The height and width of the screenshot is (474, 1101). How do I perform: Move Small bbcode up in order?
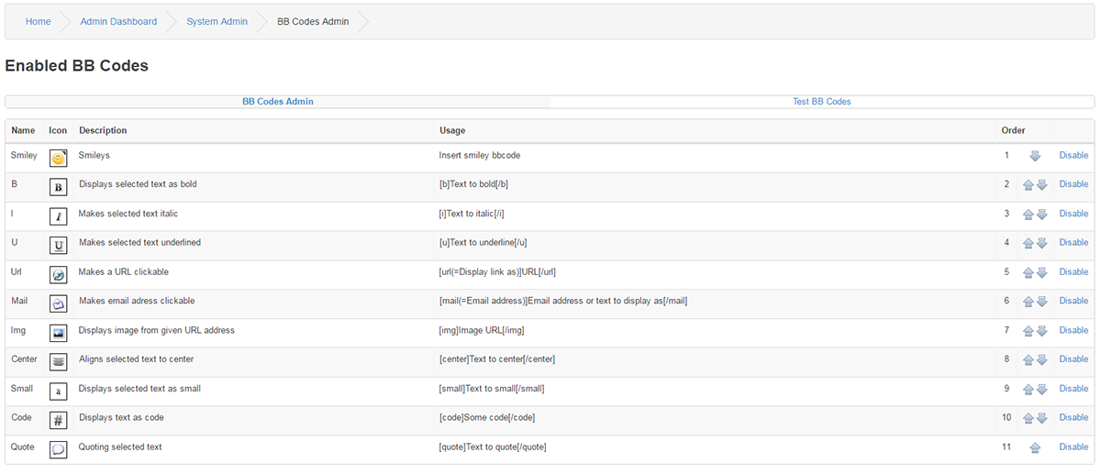coord(1029,390)
